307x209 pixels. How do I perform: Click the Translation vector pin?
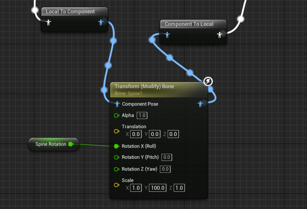(x=116, y=131)
